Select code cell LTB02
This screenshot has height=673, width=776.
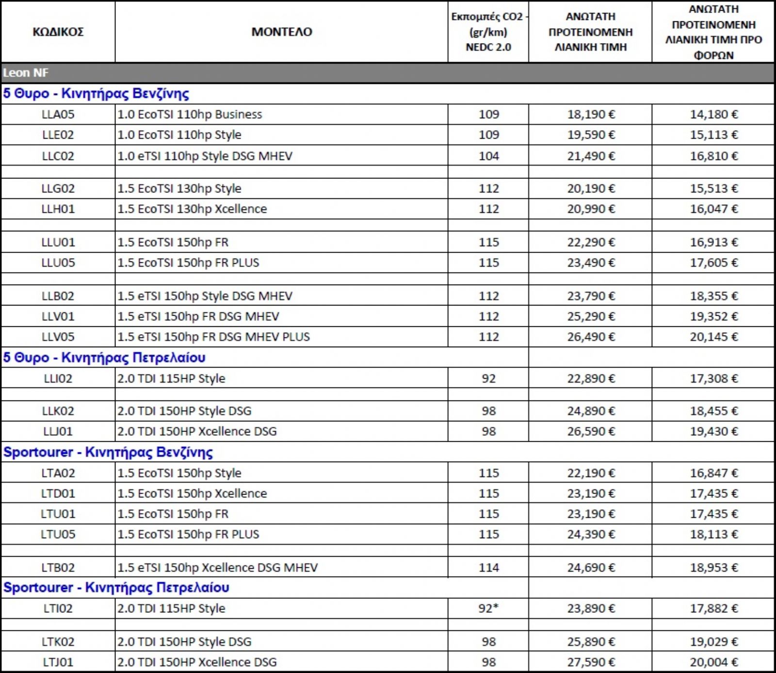pos(58,568)
